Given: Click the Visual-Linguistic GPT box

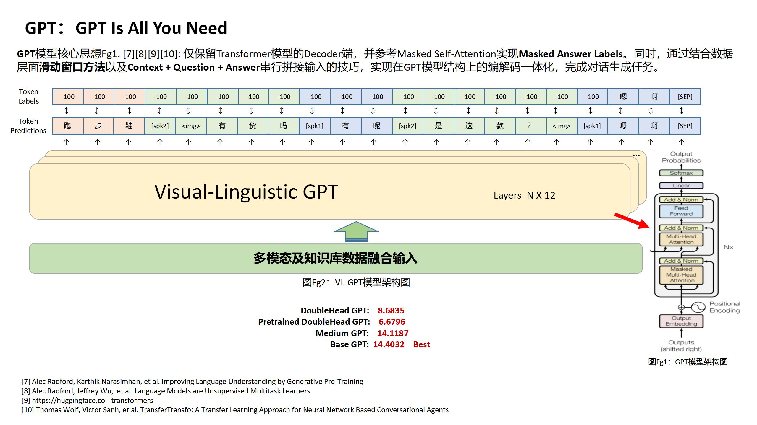Looking at the screenshot, I should pyautogui.click(x=246, y=192).
